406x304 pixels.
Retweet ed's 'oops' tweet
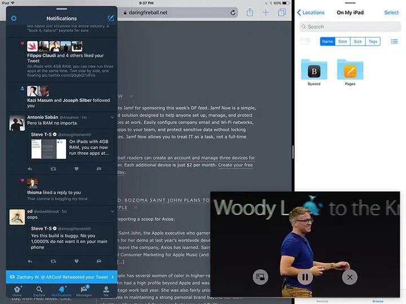point(54,261)
